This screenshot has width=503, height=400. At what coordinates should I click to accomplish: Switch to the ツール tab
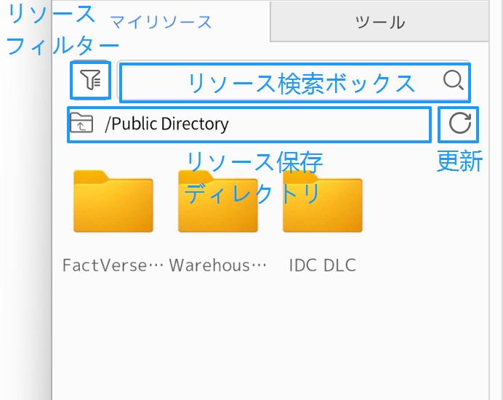point(379,22)
